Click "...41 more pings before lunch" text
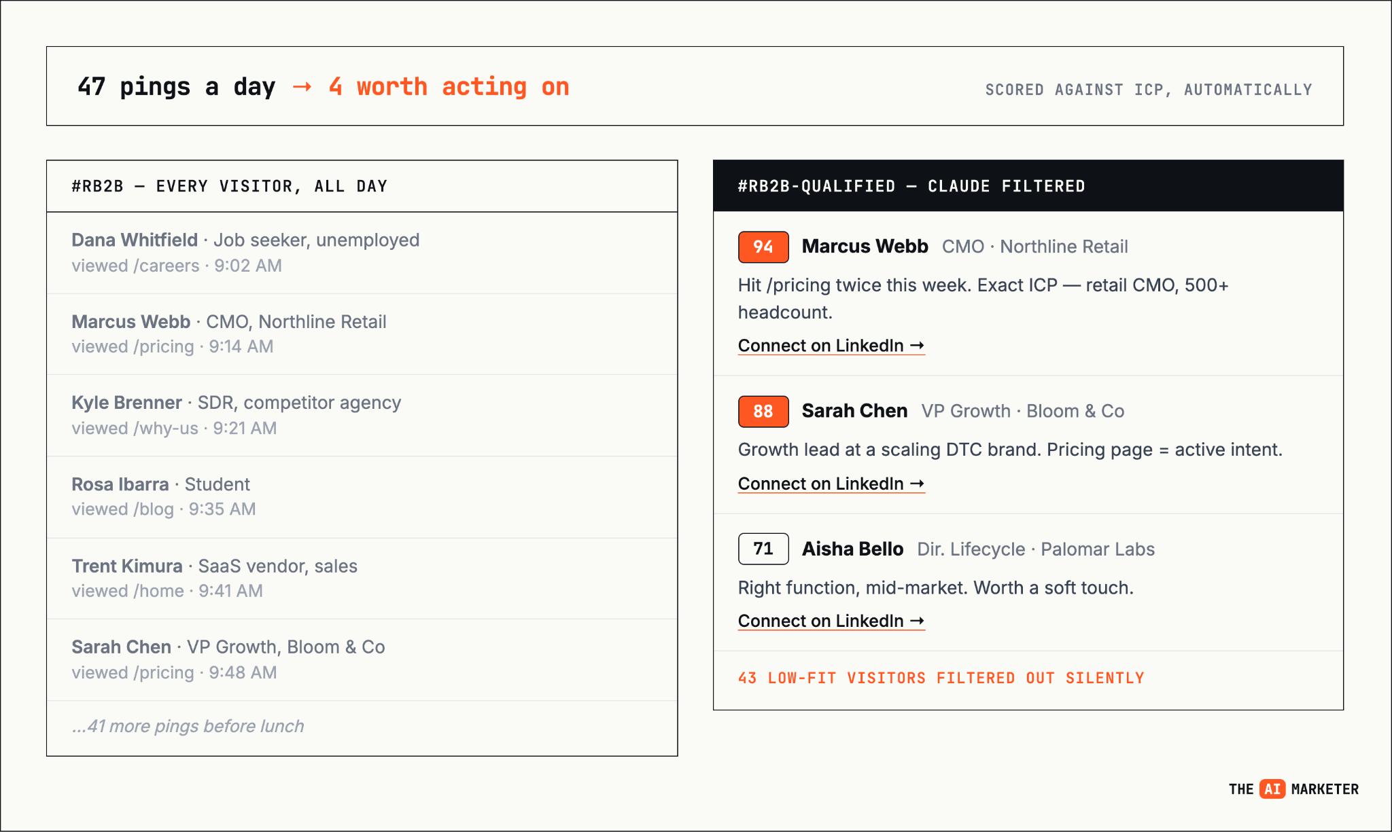Viewport: 1392px width, 832px height. pyautogui.click(x=188, y=726)
